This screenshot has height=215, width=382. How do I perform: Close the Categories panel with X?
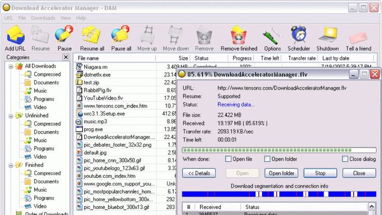66,57
